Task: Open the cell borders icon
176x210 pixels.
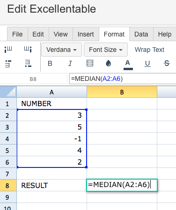Action: click(90, 63)
